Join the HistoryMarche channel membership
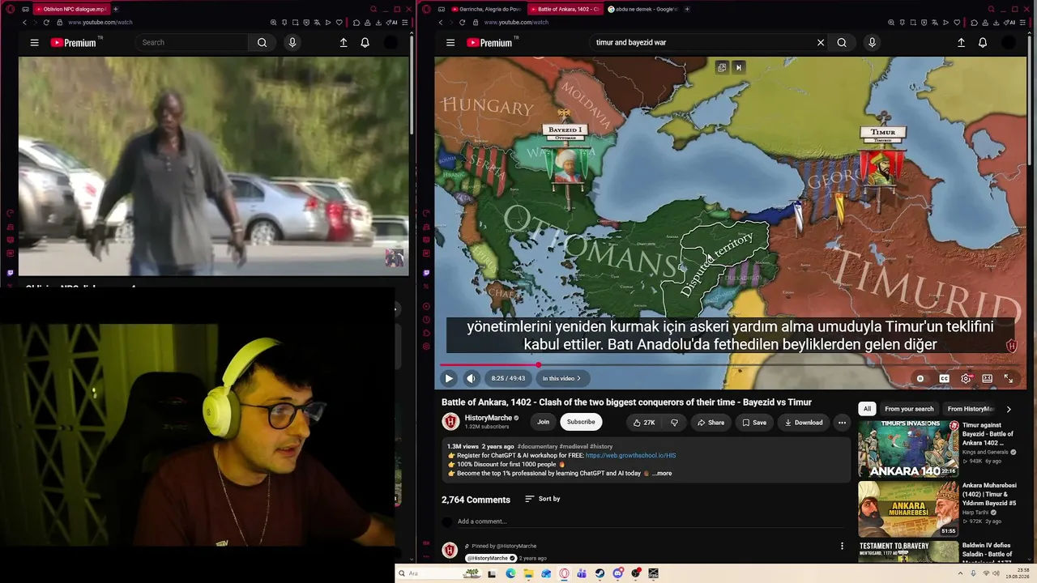The width and height of the screenshot is (1037, 583). click(543, 421)
